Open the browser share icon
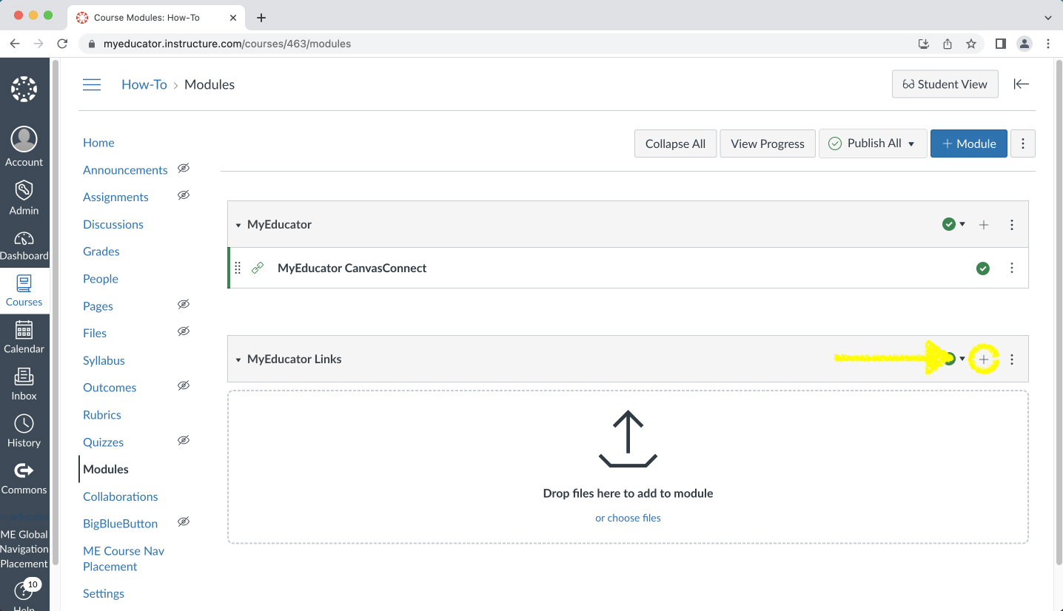1063x611 pixels. [x=948, y=44]
